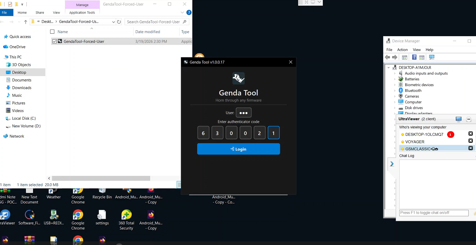Collapse the DESKTOP-A1MJOLR root node
476x245 pixels.
tap(389, 68)
